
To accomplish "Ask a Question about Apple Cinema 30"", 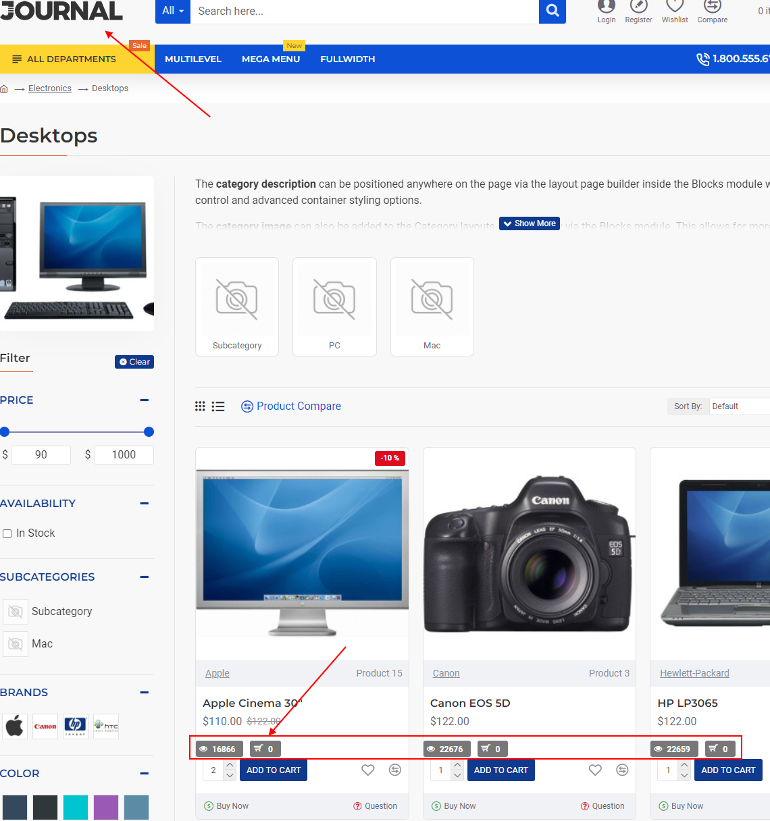I will coord(375,806).
